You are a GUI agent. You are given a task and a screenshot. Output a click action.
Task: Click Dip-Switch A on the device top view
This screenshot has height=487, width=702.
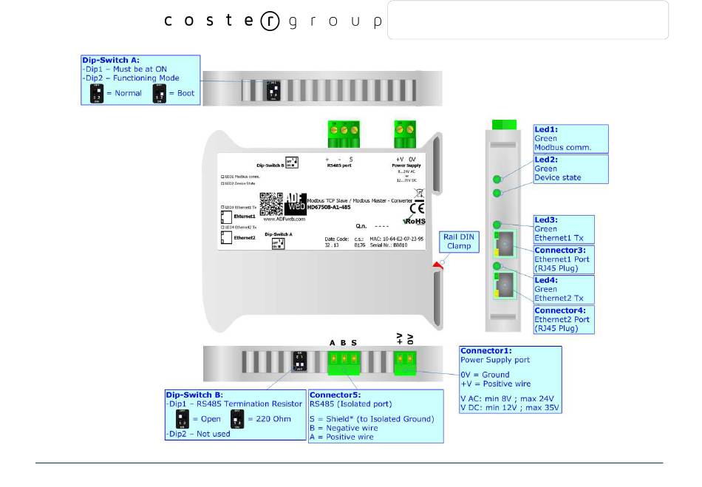273,90
